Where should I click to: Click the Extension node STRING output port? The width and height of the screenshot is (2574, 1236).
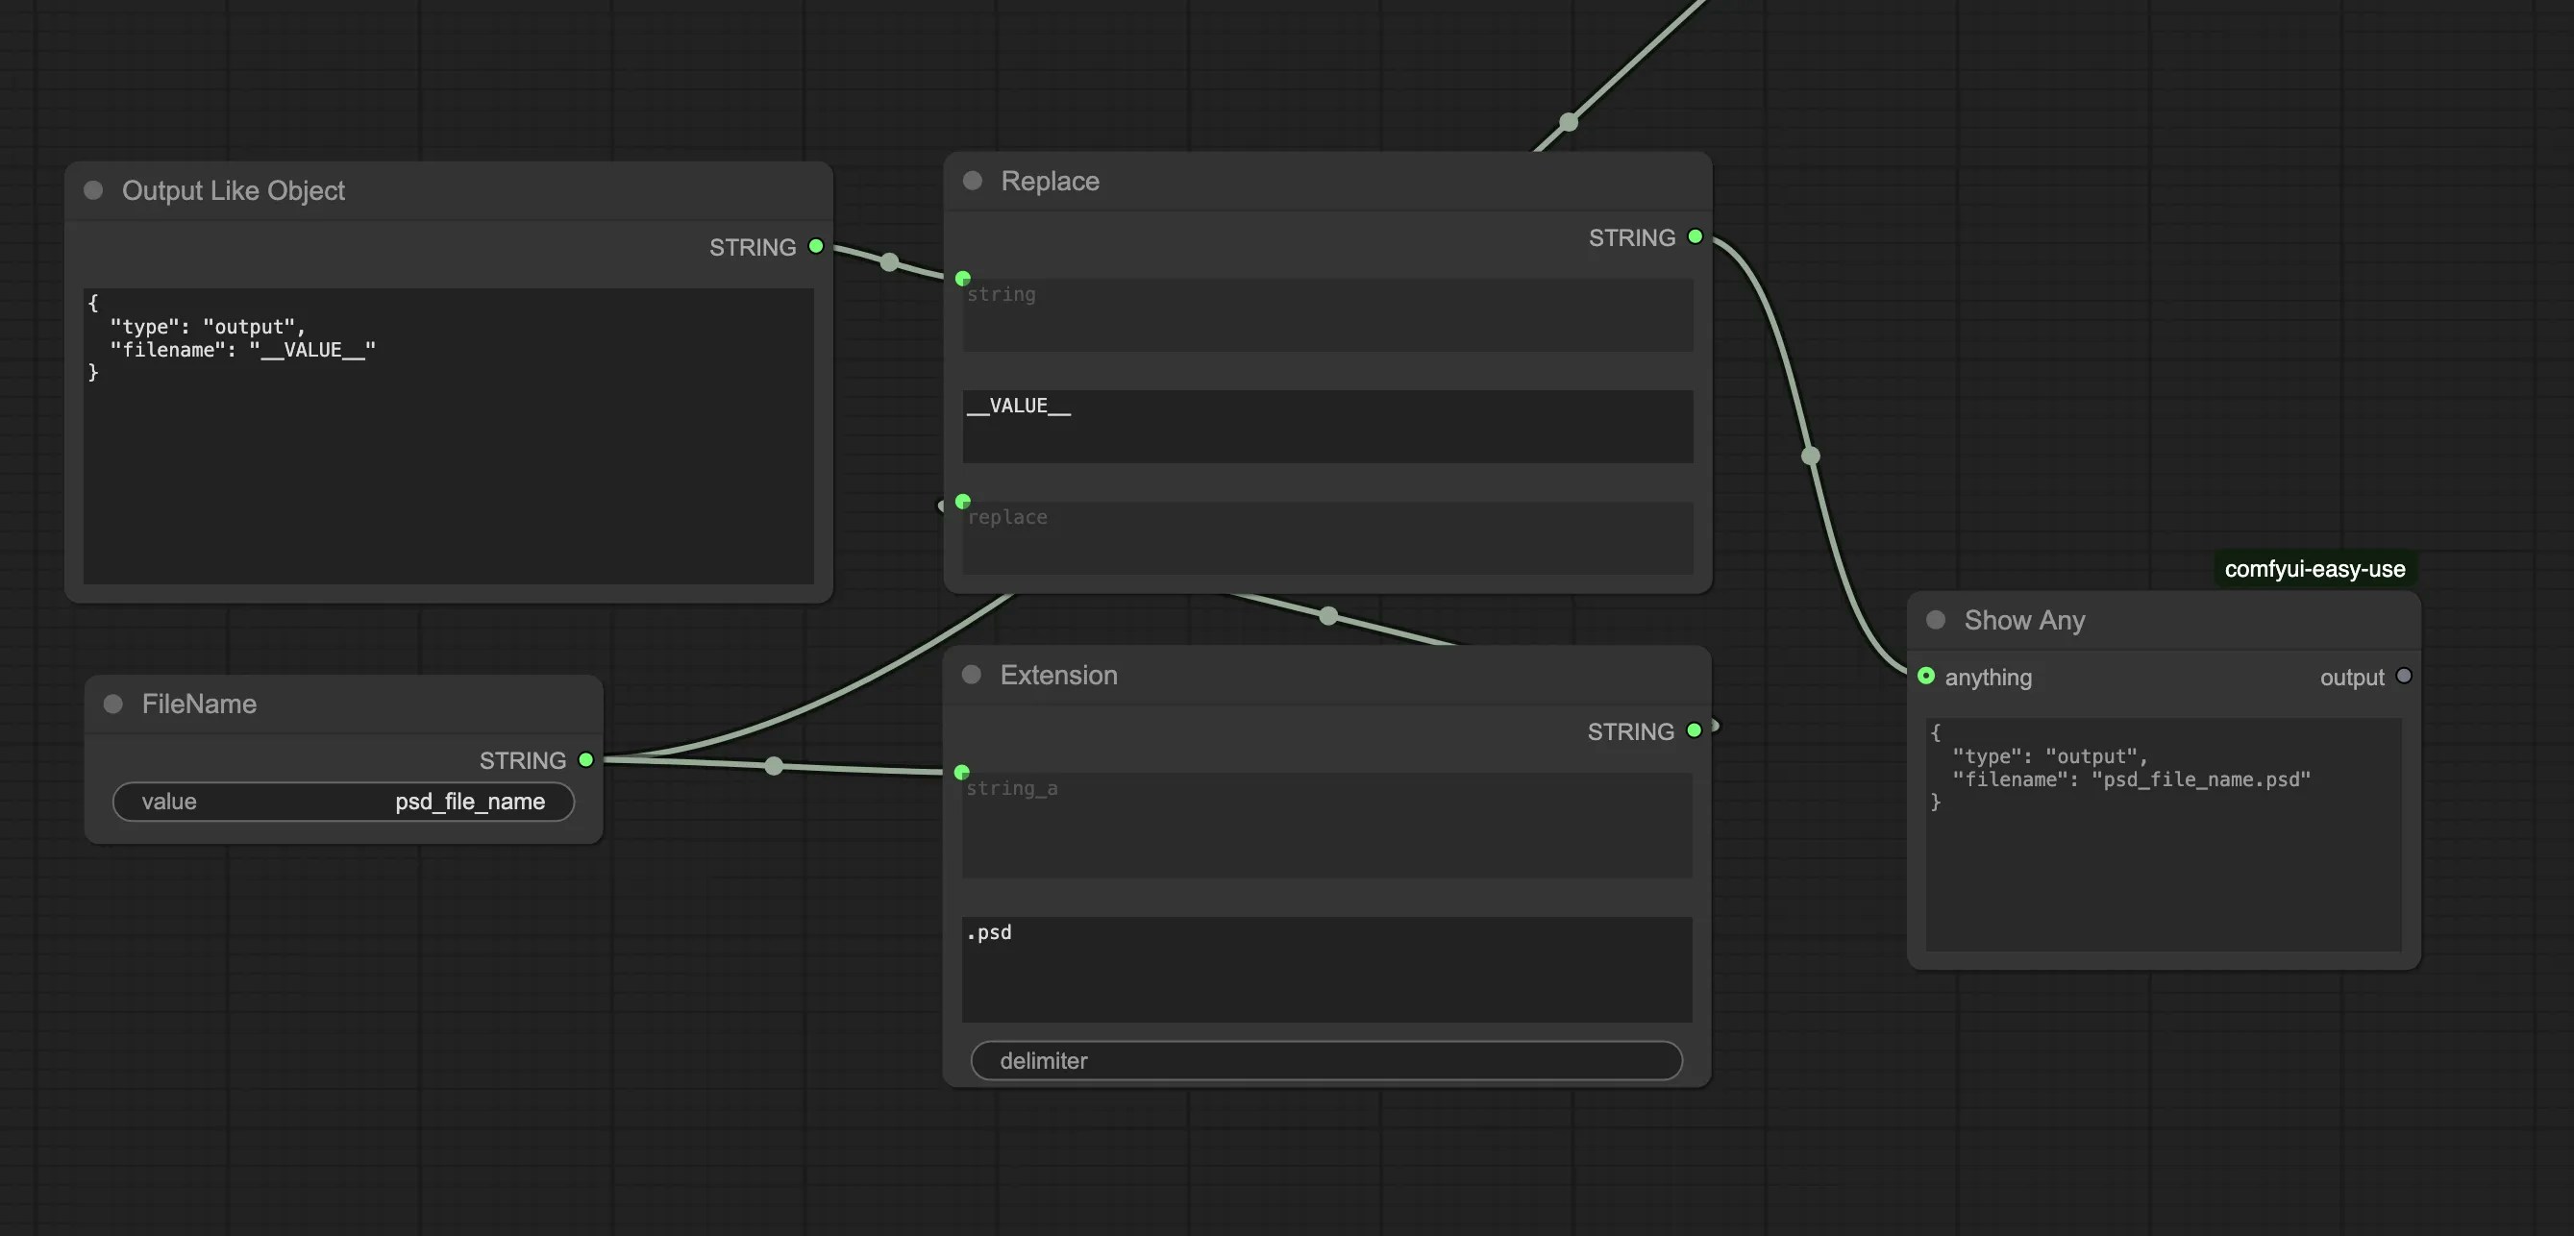(1694, 730)
